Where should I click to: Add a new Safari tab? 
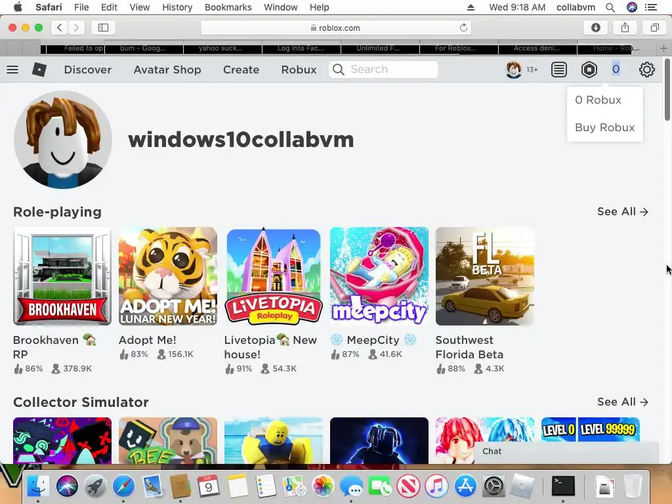[x=663, y=48]
